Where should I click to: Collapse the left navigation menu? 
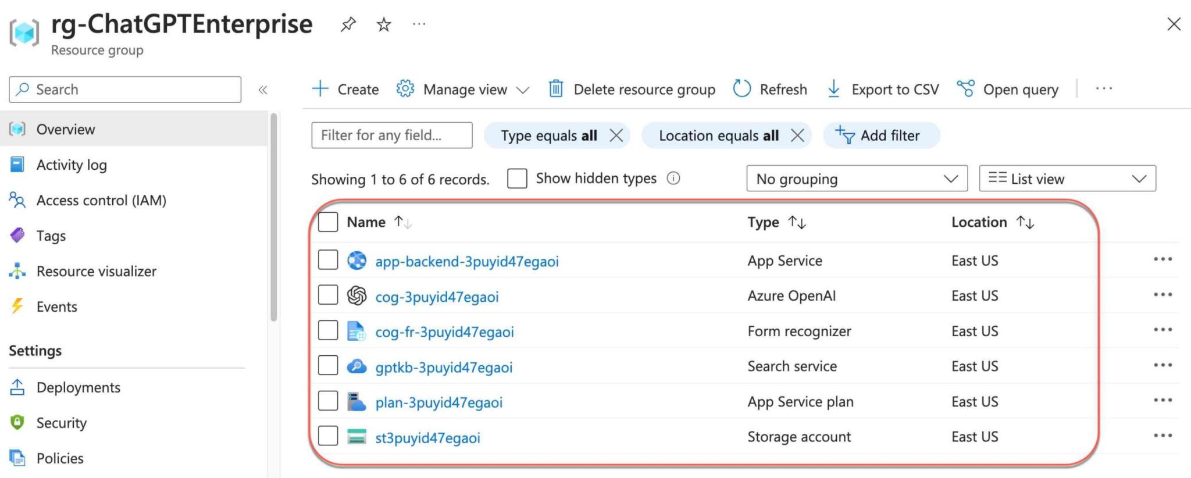[263, 90]
